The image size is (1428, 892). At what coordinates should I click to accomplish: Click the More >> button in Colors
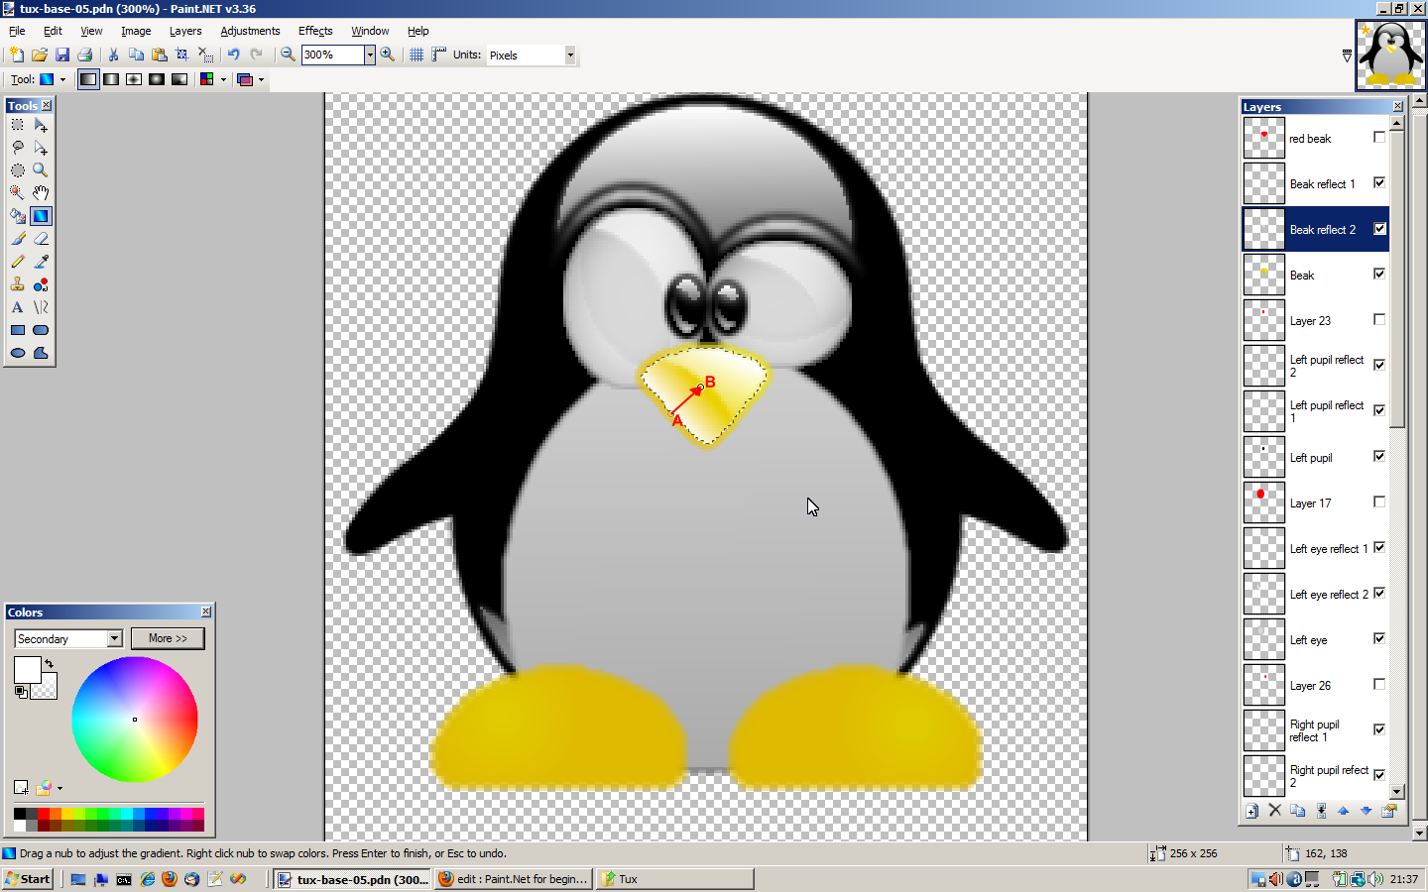[x=168, y=638]
